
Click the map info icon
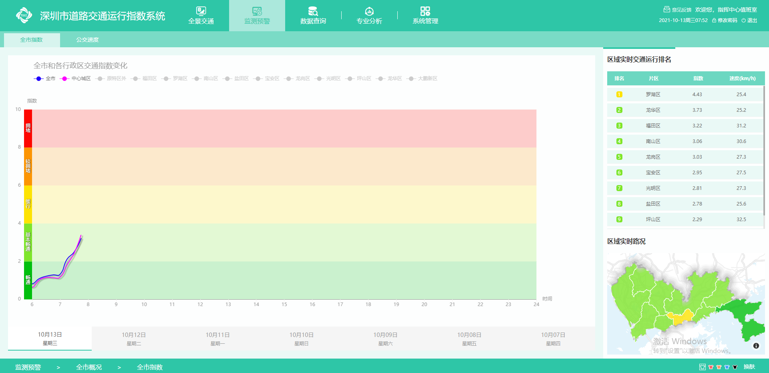pyautogui.click(x=756, y=346)
